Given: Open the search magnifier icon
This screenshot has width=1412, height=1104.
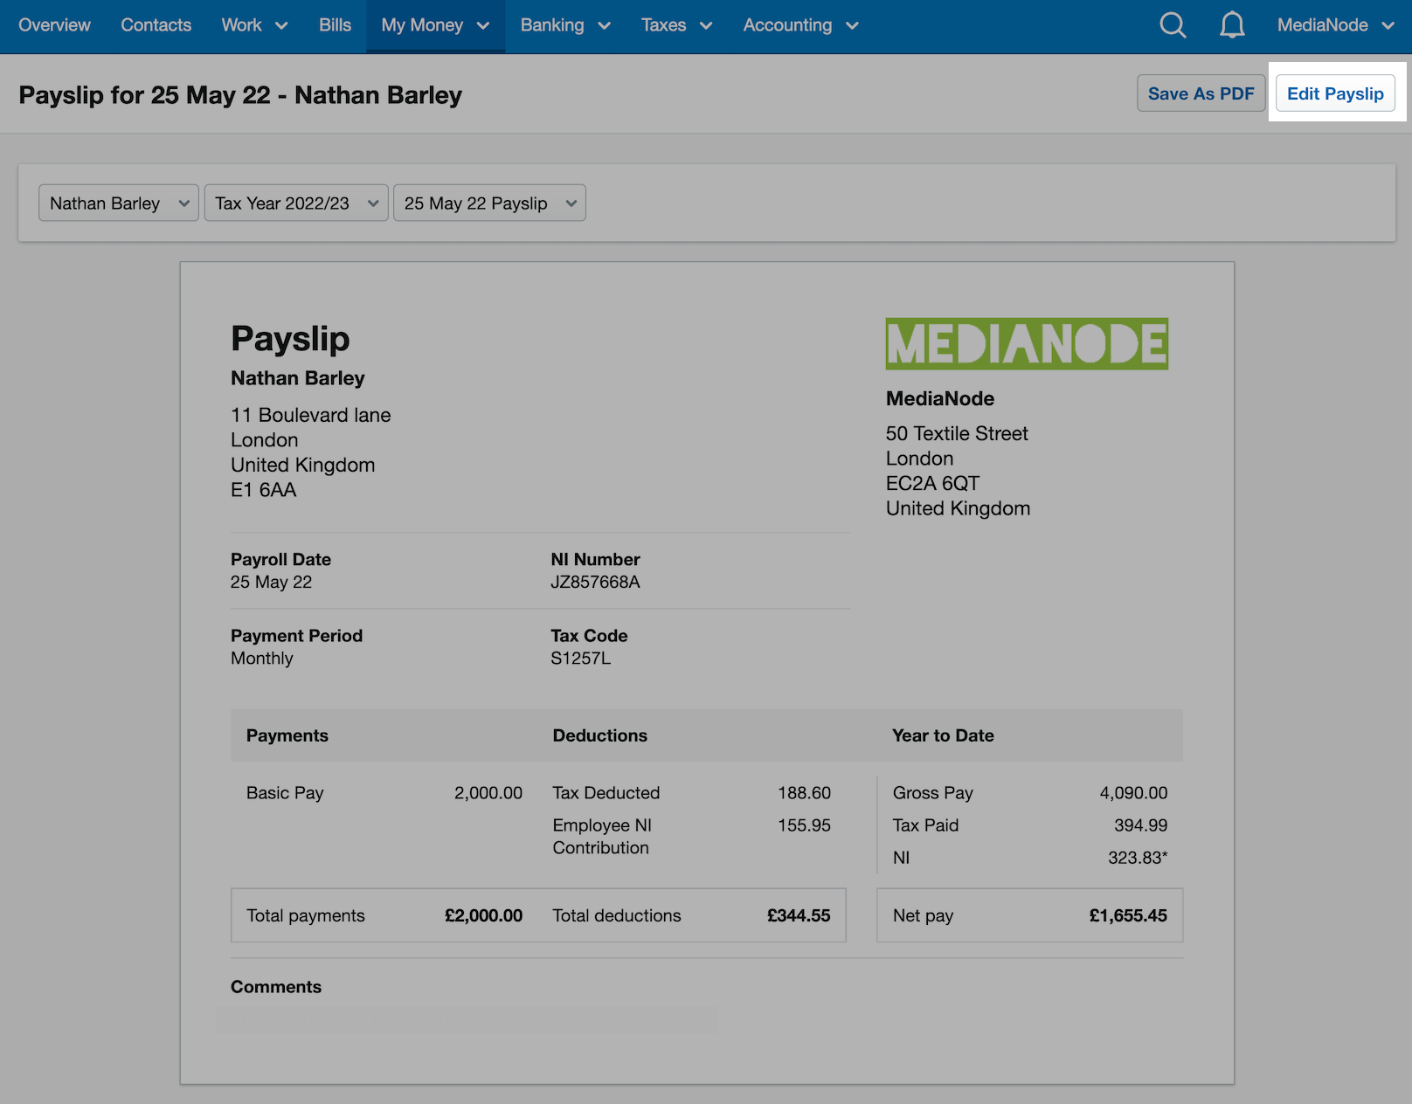Looking at the screenshot, I should coord(1173,25).
